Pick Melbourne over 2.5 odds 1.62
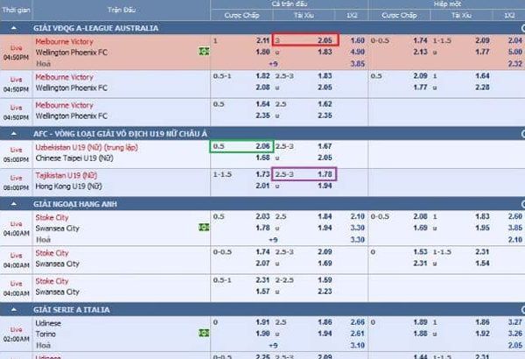The width and height of the screenshot is (525, 359). [325, 104]
